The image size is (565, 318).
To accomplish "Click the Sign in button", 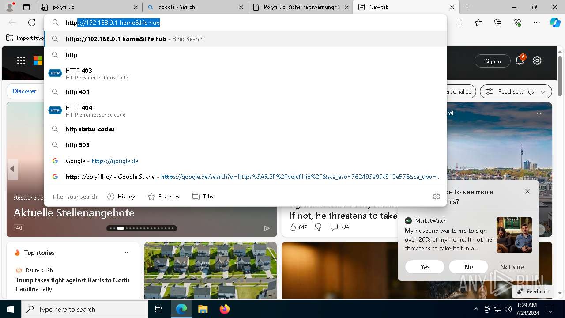I will pyautogui.click(x=493, y=61).
